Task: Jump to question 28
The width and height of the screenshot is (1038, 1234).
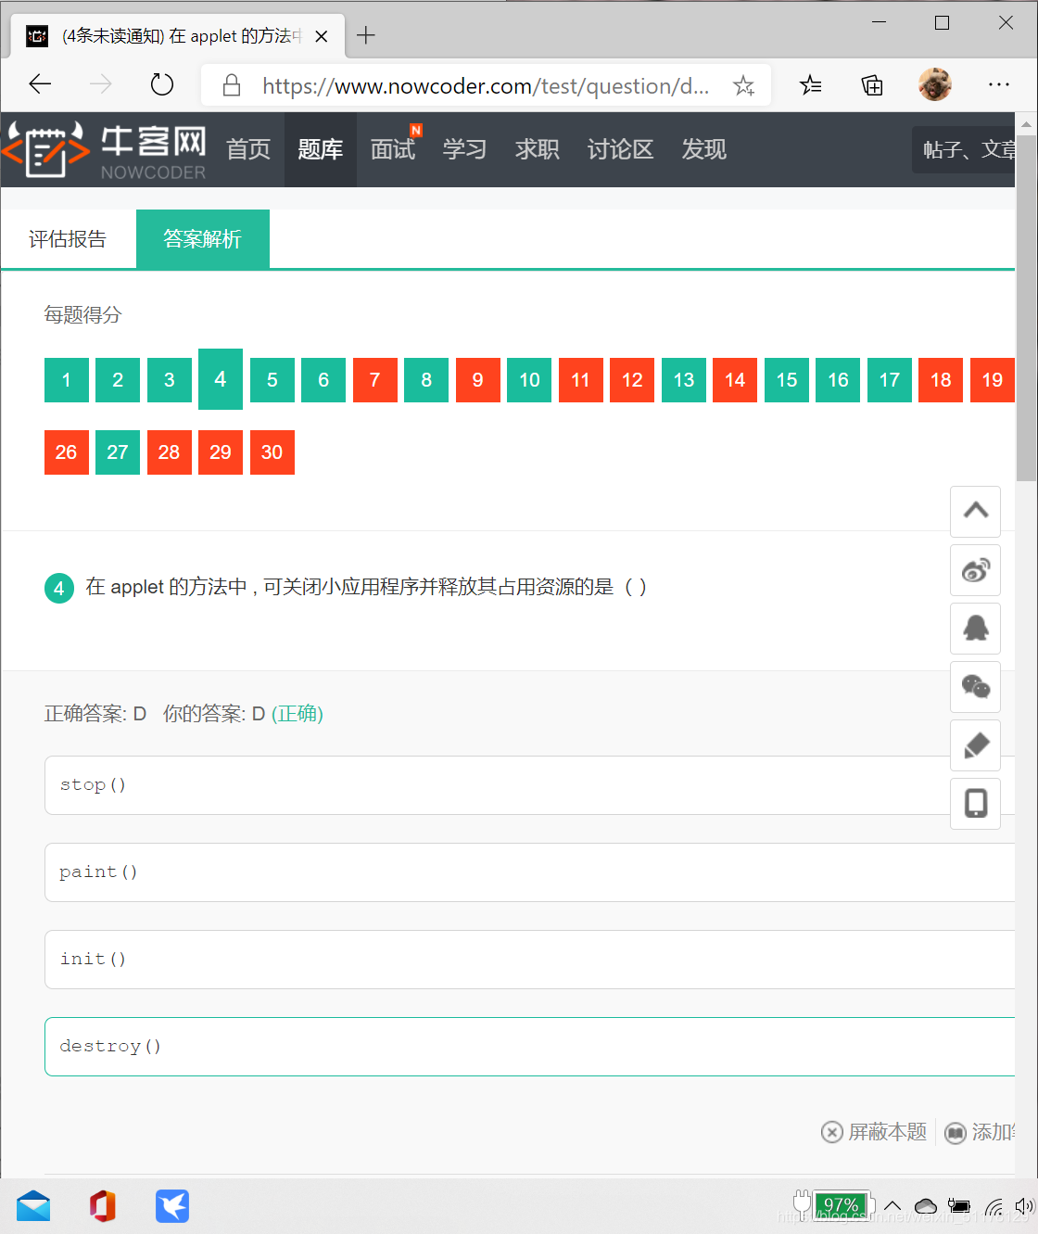Action: click(170, 452)
